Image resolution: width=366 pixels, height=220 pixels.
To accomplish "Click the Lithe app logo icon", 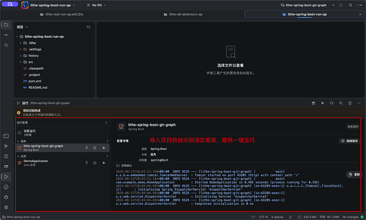I will 25,5.
